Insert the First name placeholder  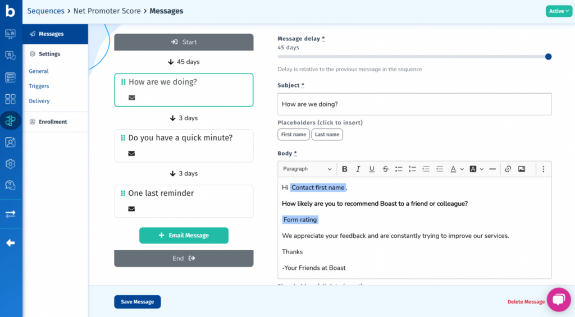pyautogui.click(x=294, y=135)
